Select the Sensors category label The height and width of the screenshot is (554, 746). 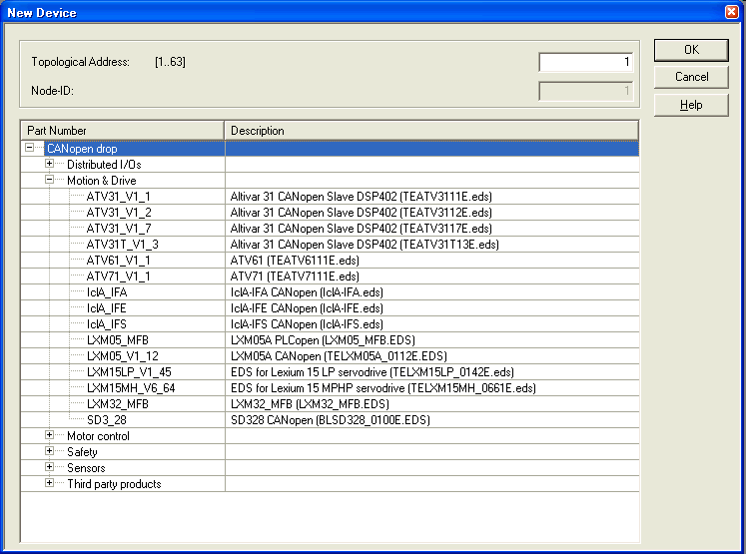(x=86, y=468)
